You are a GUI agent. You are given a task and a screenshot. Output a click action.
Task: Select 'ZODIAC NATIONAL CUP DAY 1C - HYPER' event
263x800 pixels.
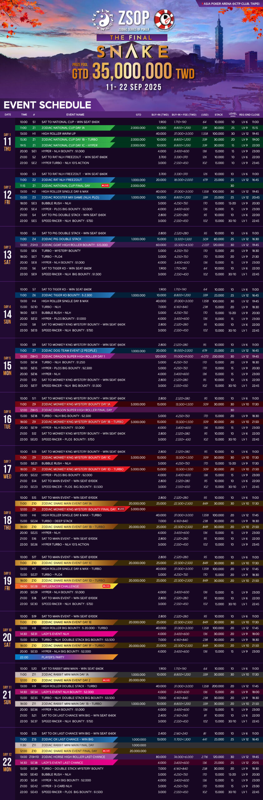[70, 145]
